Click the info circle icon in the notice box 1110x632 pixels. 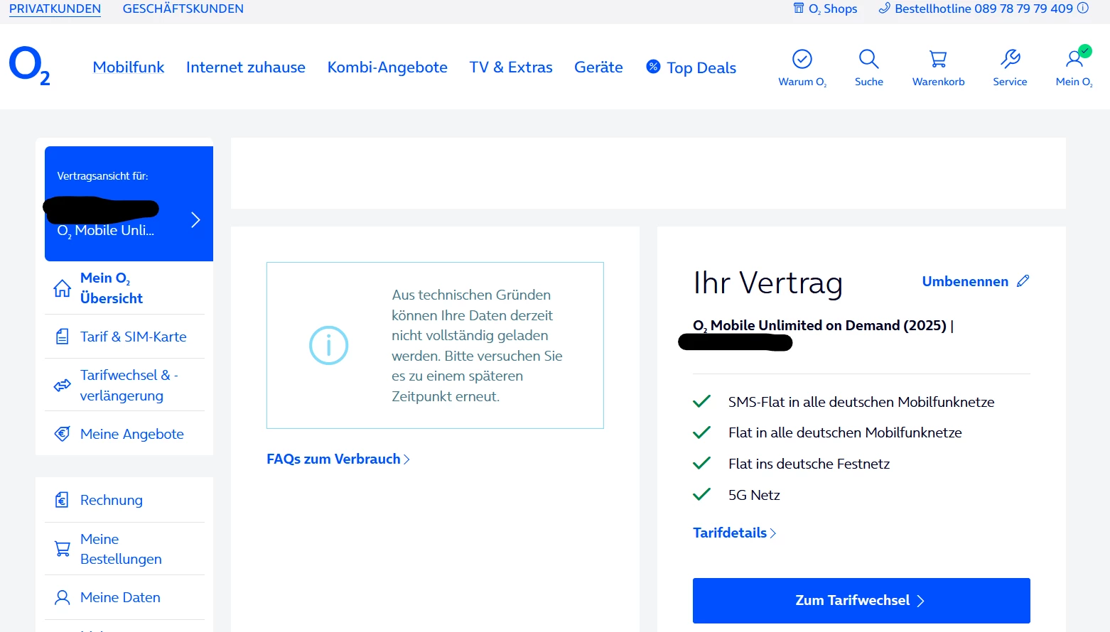pyautogui.click(x=328, y=345)
